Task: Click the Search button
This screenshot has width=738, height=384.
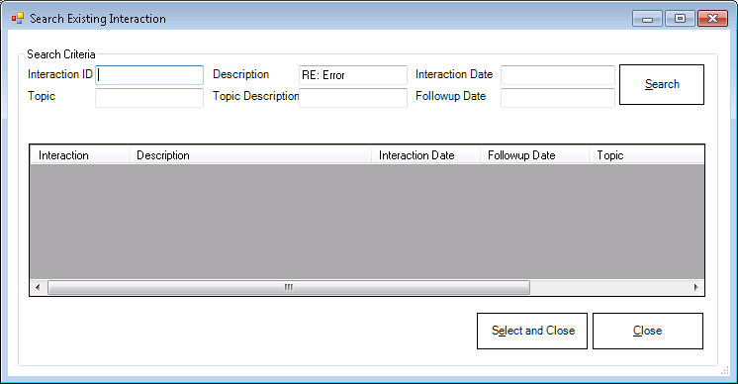Action: click(661, 84)
